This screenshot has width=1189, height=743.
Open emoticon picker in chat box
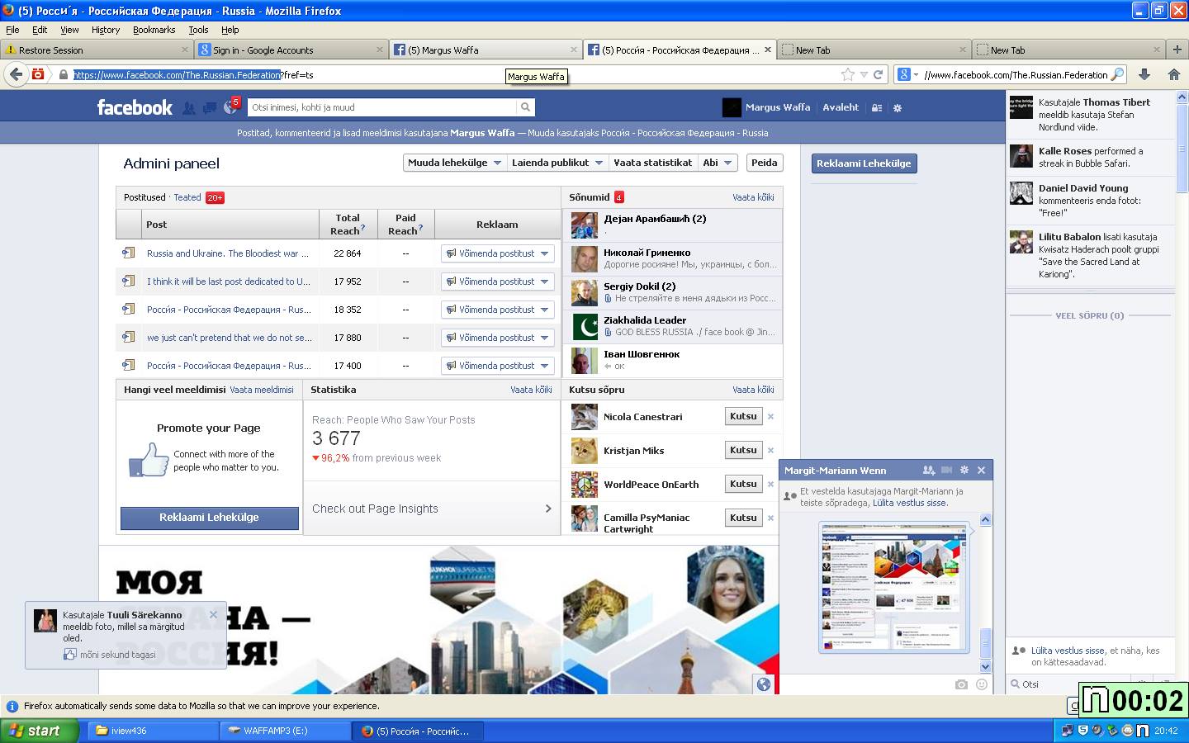point(982,684)
